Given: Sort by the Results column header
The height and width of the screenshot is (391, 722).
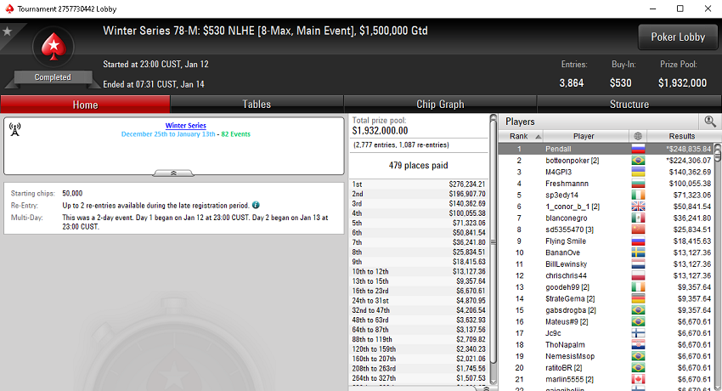Looking at the screenshot, I should pos(681,136).
